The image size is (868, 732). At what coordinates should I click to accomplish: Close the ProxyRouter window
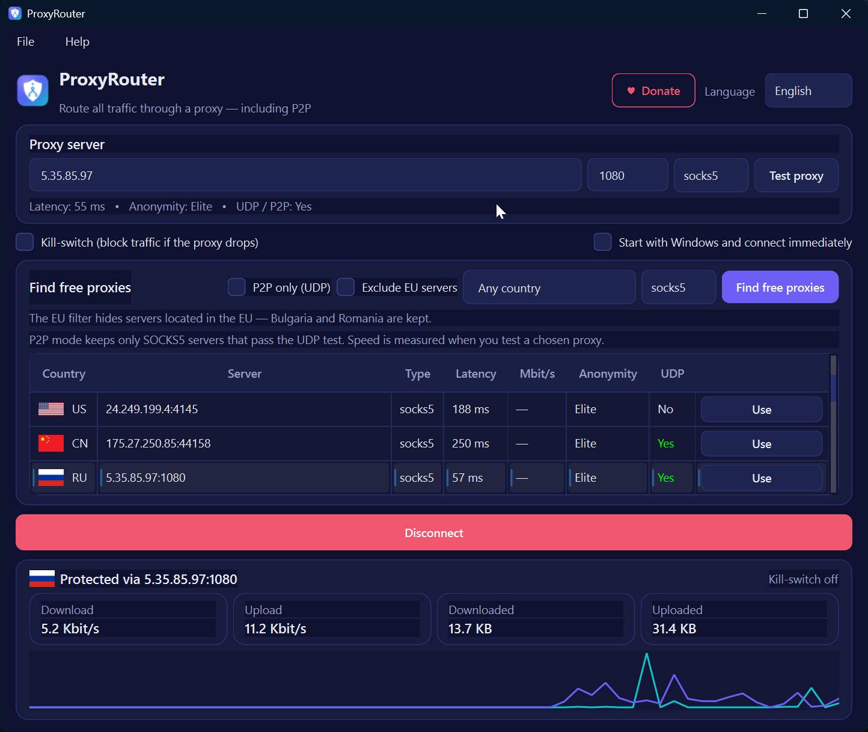tap(846, 13)
